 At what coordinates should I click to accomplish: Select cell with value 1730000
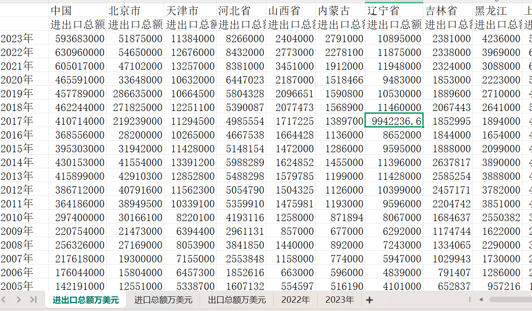click(498, 259)
